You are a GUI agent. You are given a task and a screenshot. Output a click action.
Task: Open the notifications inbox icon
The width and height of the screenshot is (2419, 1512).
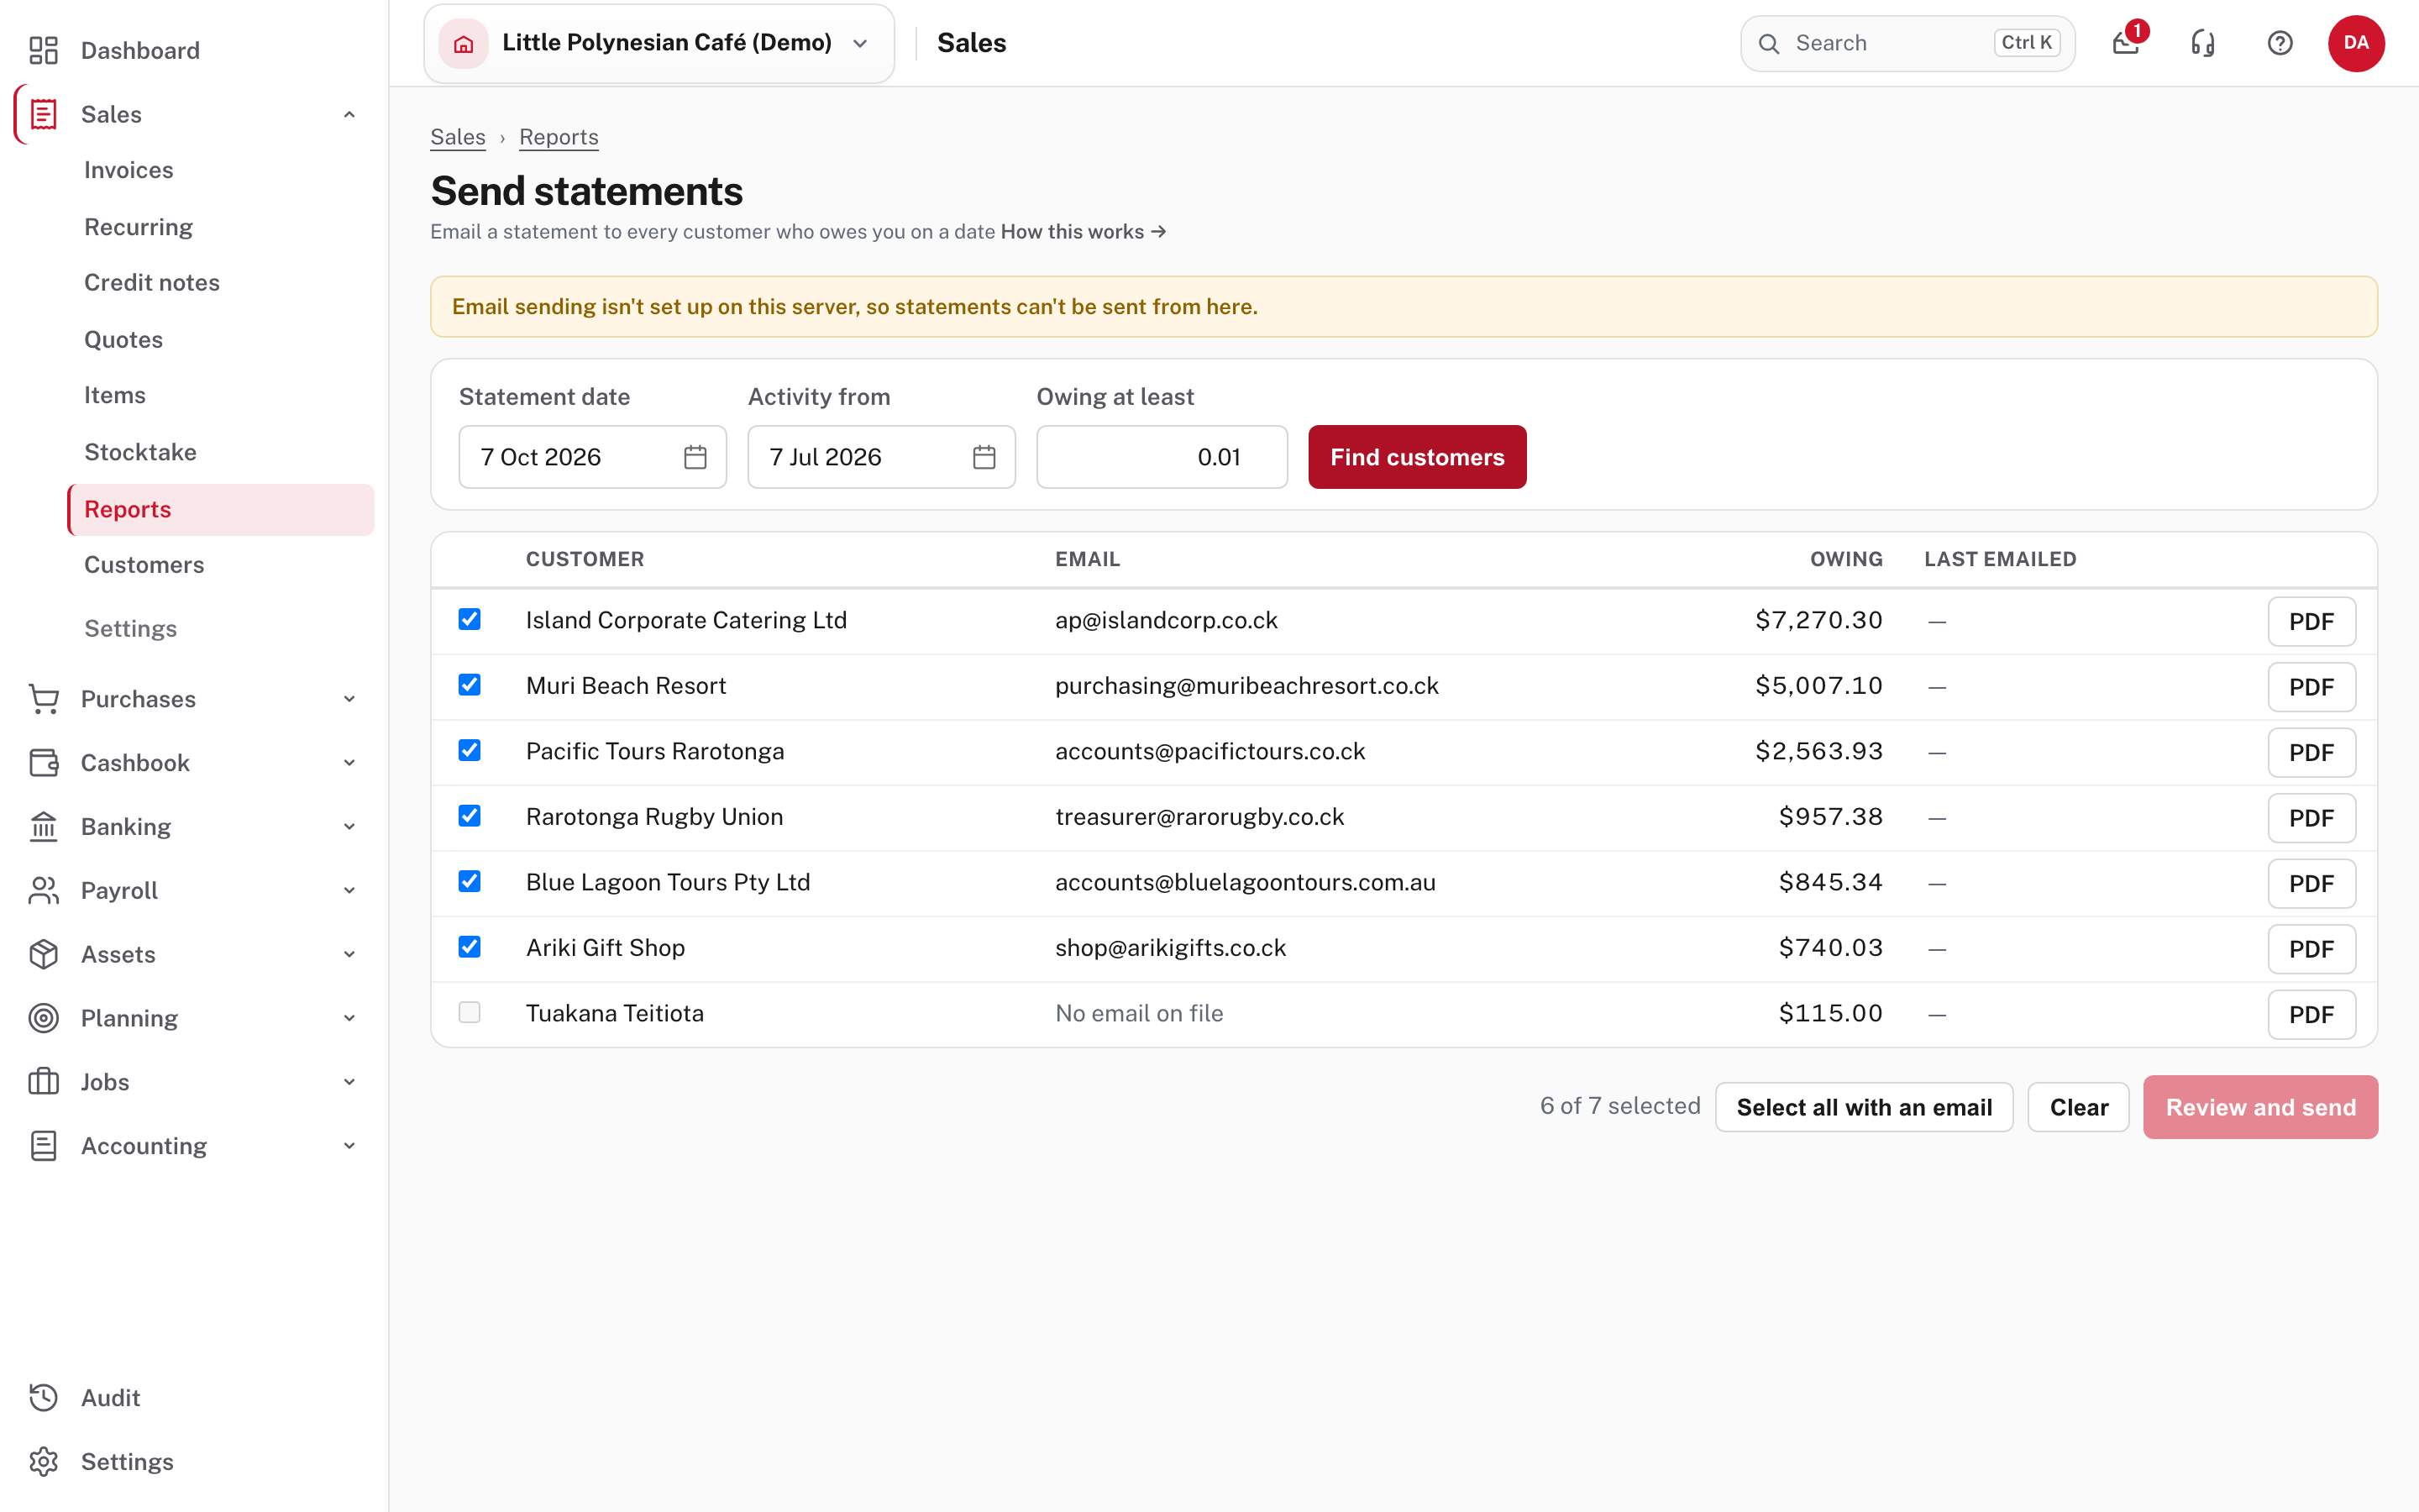(x=2125, y=43)
